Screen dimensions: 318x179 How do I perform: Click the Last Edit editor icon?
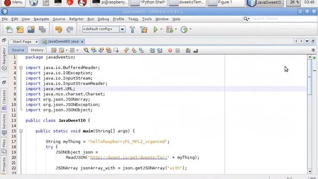coord(54,50)
